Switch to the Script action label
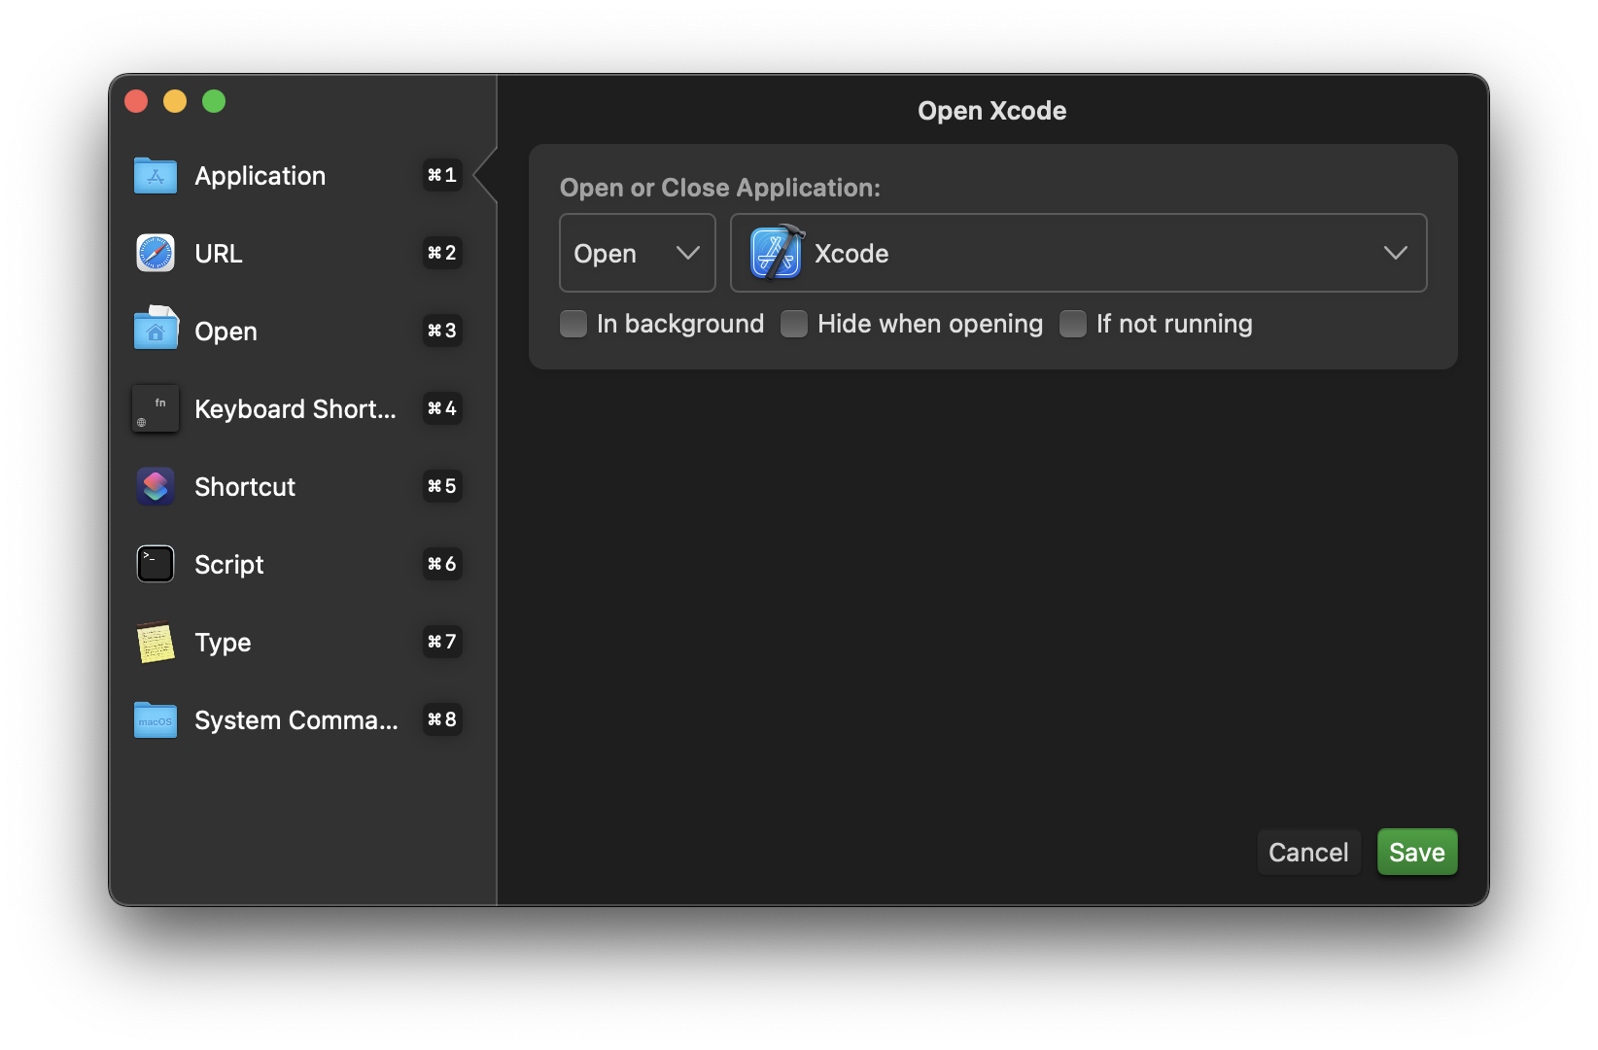The image size is (1598, 1050). pyautogui.click(x=228, y=565)
